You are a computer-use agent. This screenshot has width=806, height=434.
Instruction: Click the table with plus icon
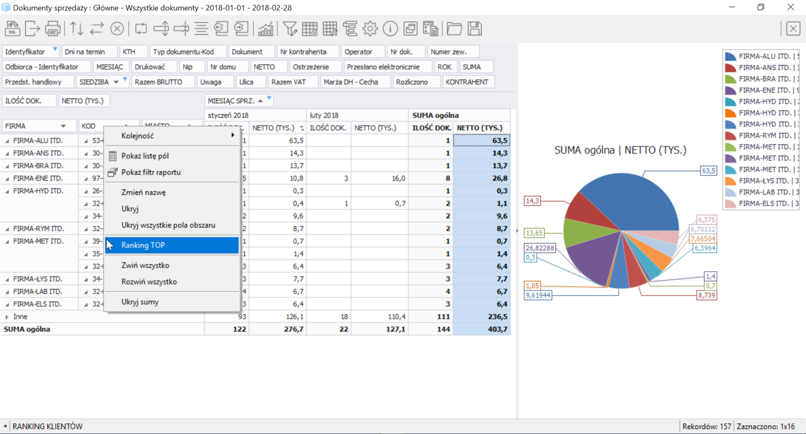point(310,29)
